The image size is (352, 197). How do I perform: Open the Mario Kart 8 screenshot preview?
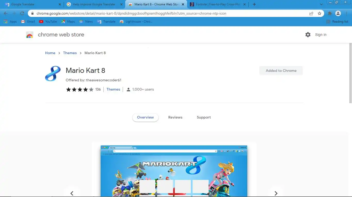(x=174, y=171)
